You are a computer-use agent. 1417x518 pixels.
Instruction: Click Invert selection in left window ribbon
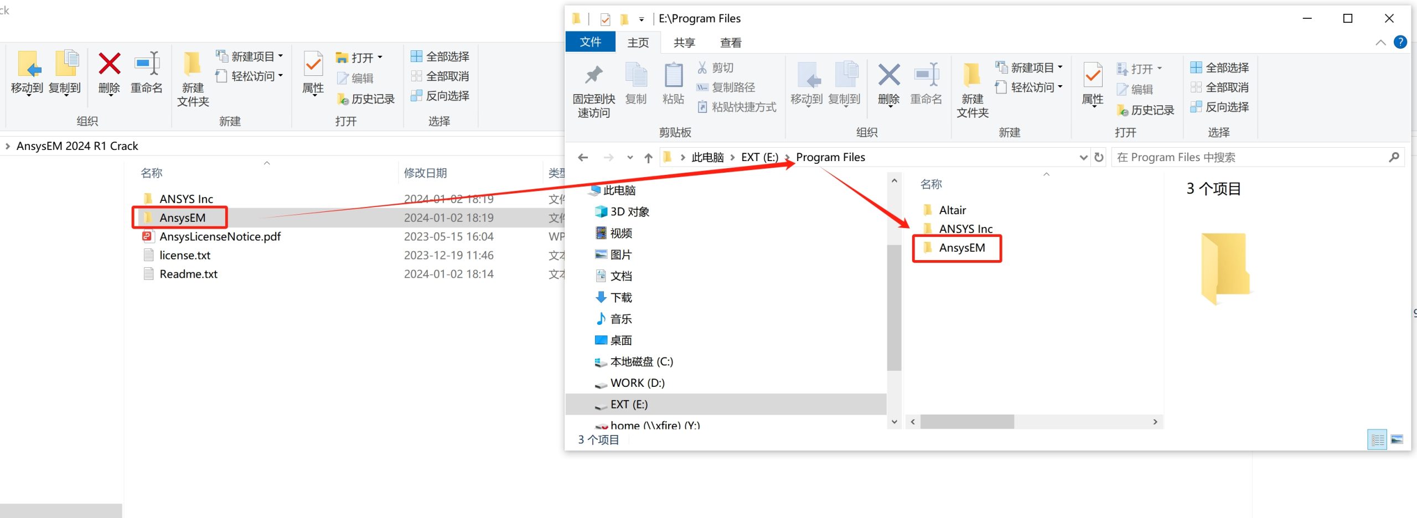click(440, 96)
